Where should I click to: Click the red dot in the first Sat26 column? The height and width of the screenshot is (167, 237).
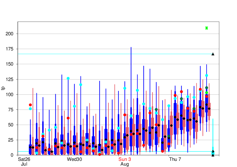(30, 105)
